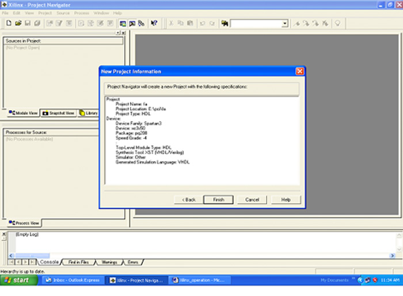Switch to the Warnings tab
This screenshot has height=296, width=403.
click(109, 262)
